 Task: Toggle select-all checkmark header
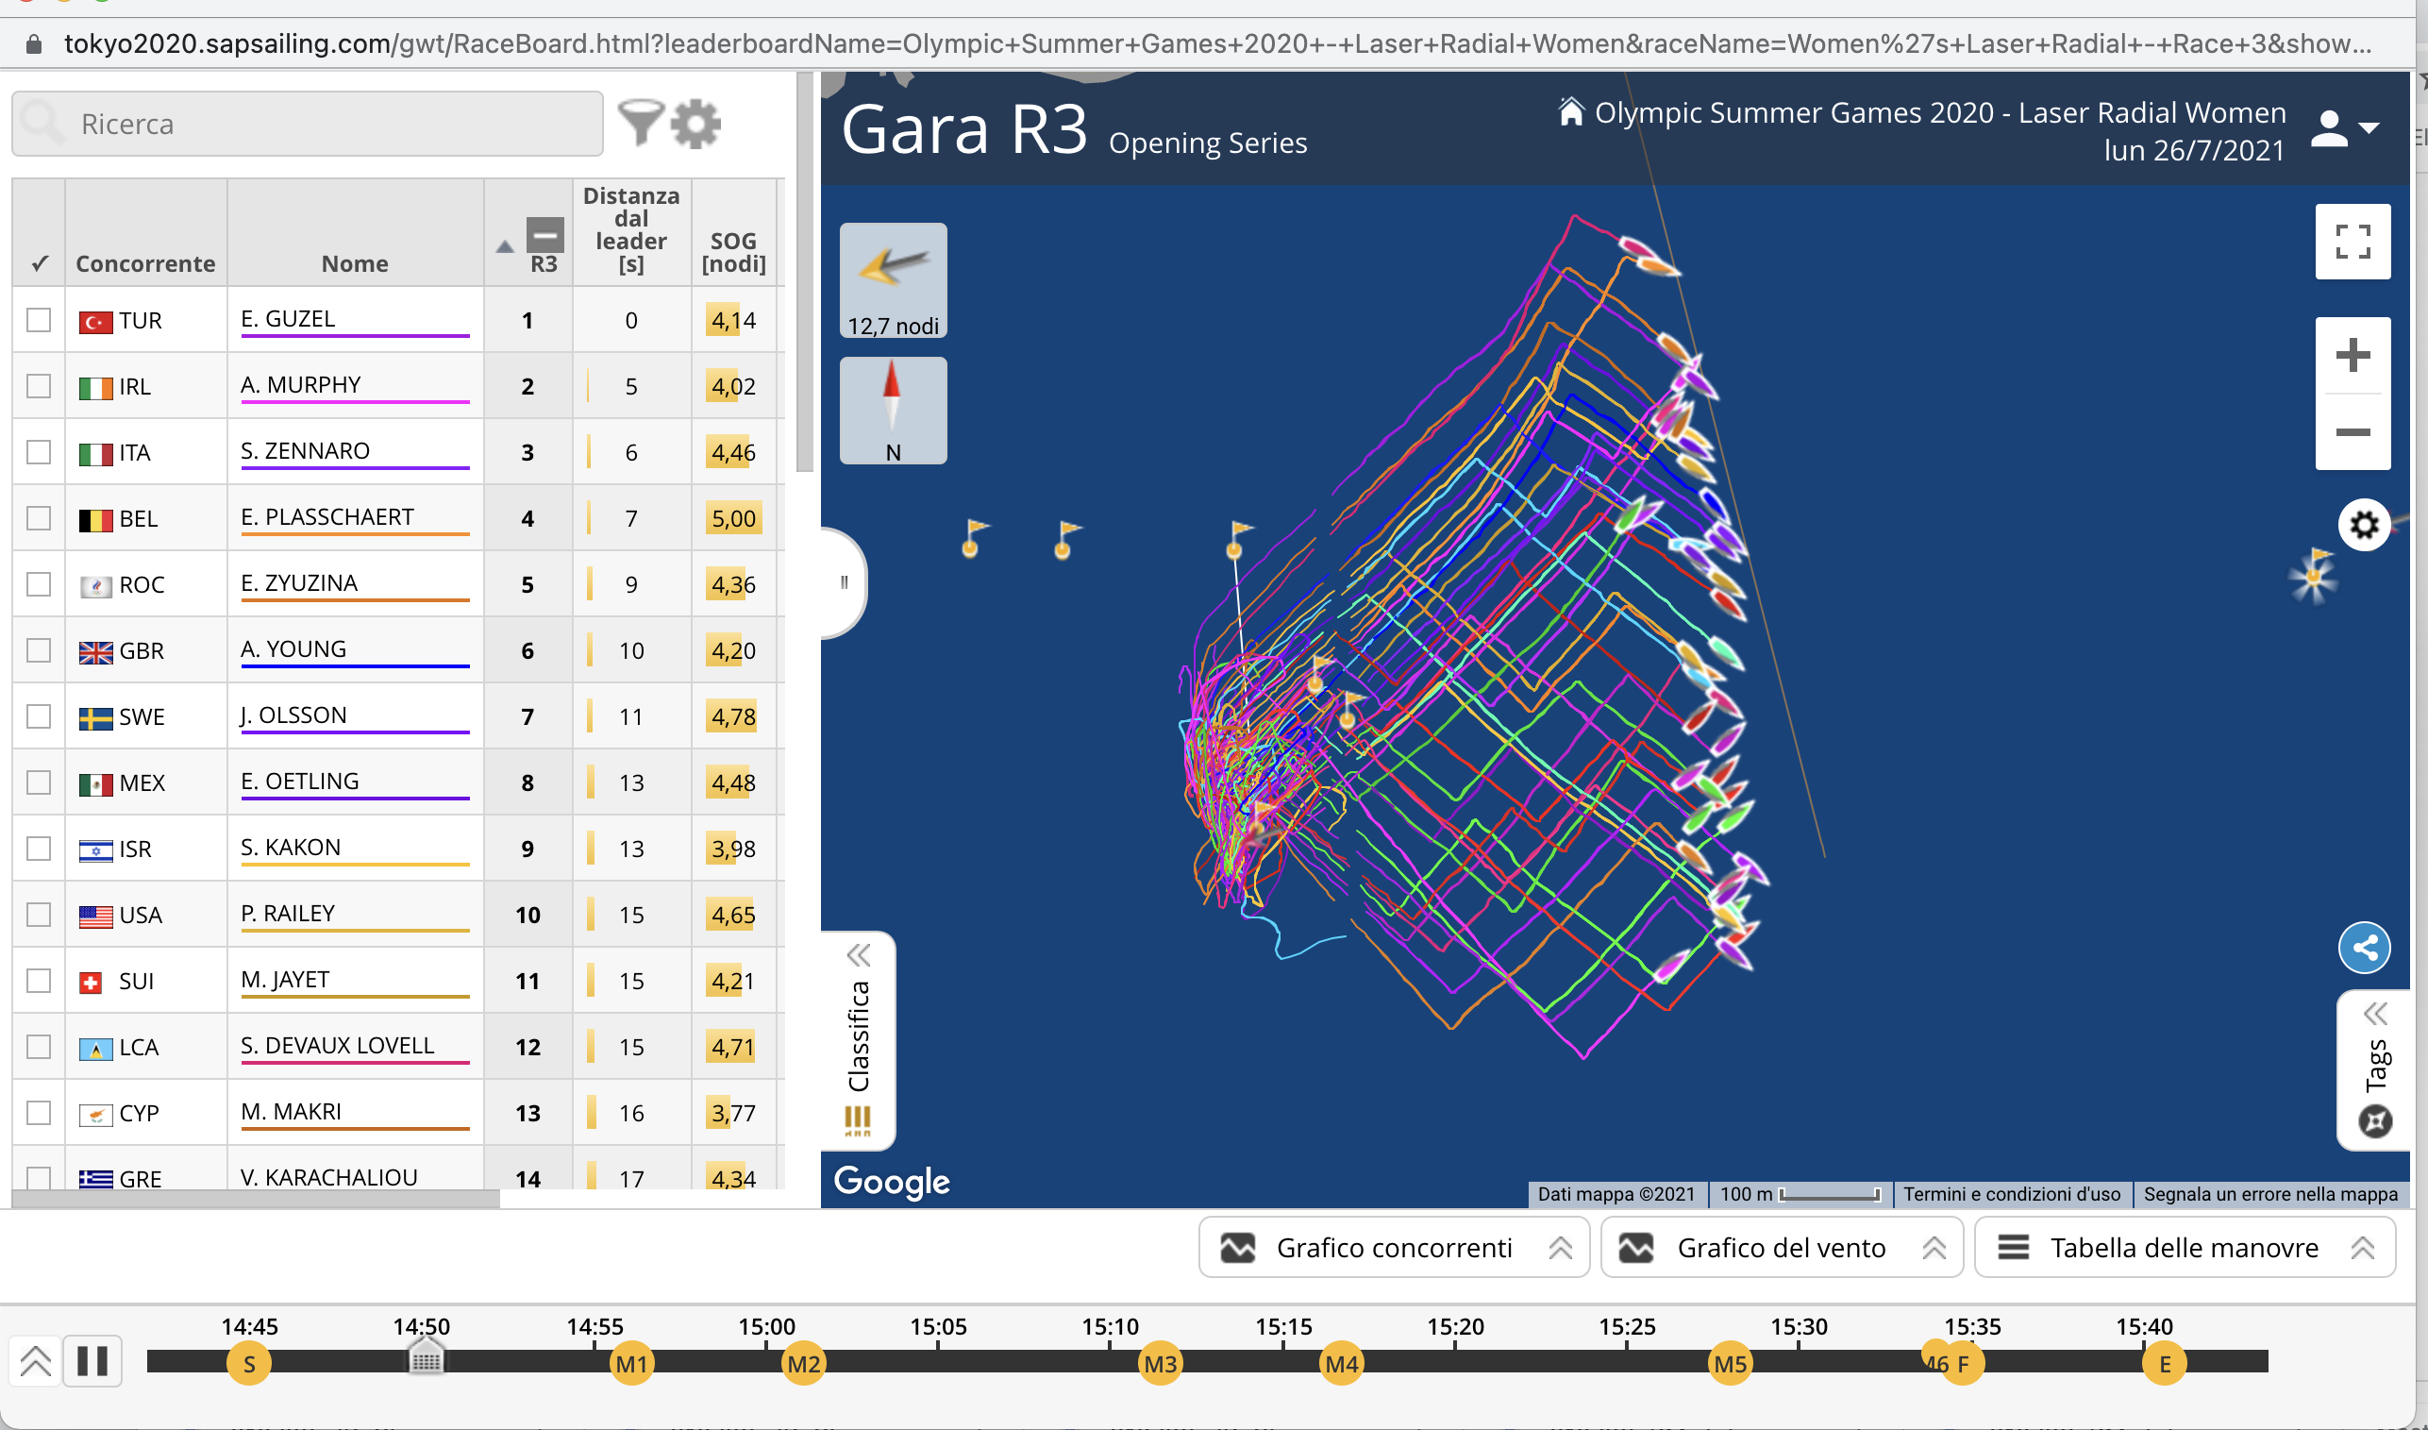click(40, 263)
